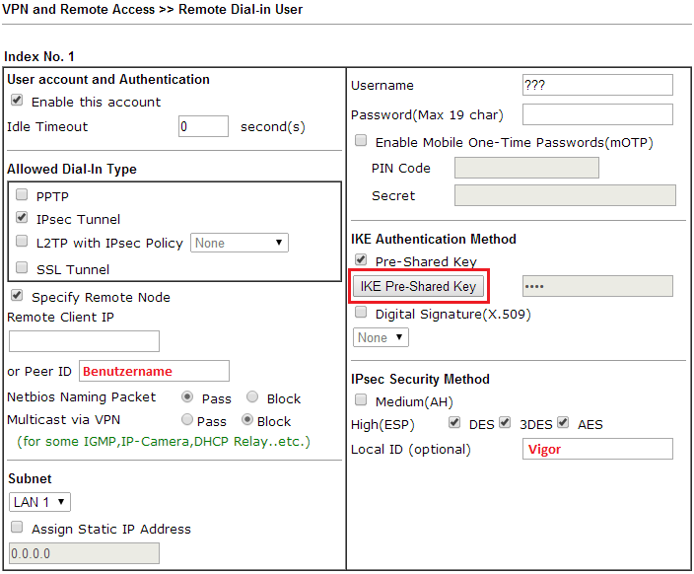Select Block for Multicast via VPN
Image resolution: width=694 pixels, height=574 pixels.
[x=247, y=419]
